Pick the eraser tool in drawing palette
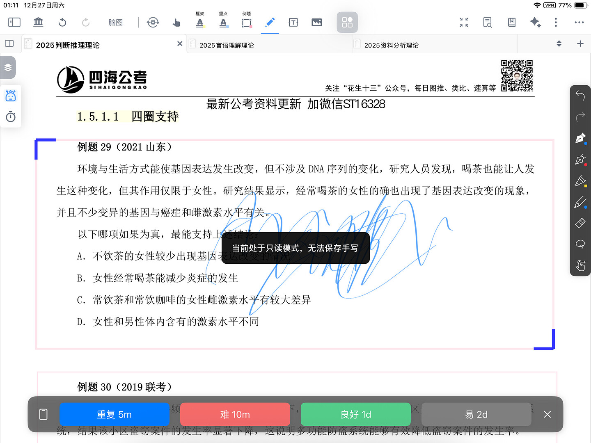Viewport: 591px width, 443px height. (580, 223)
